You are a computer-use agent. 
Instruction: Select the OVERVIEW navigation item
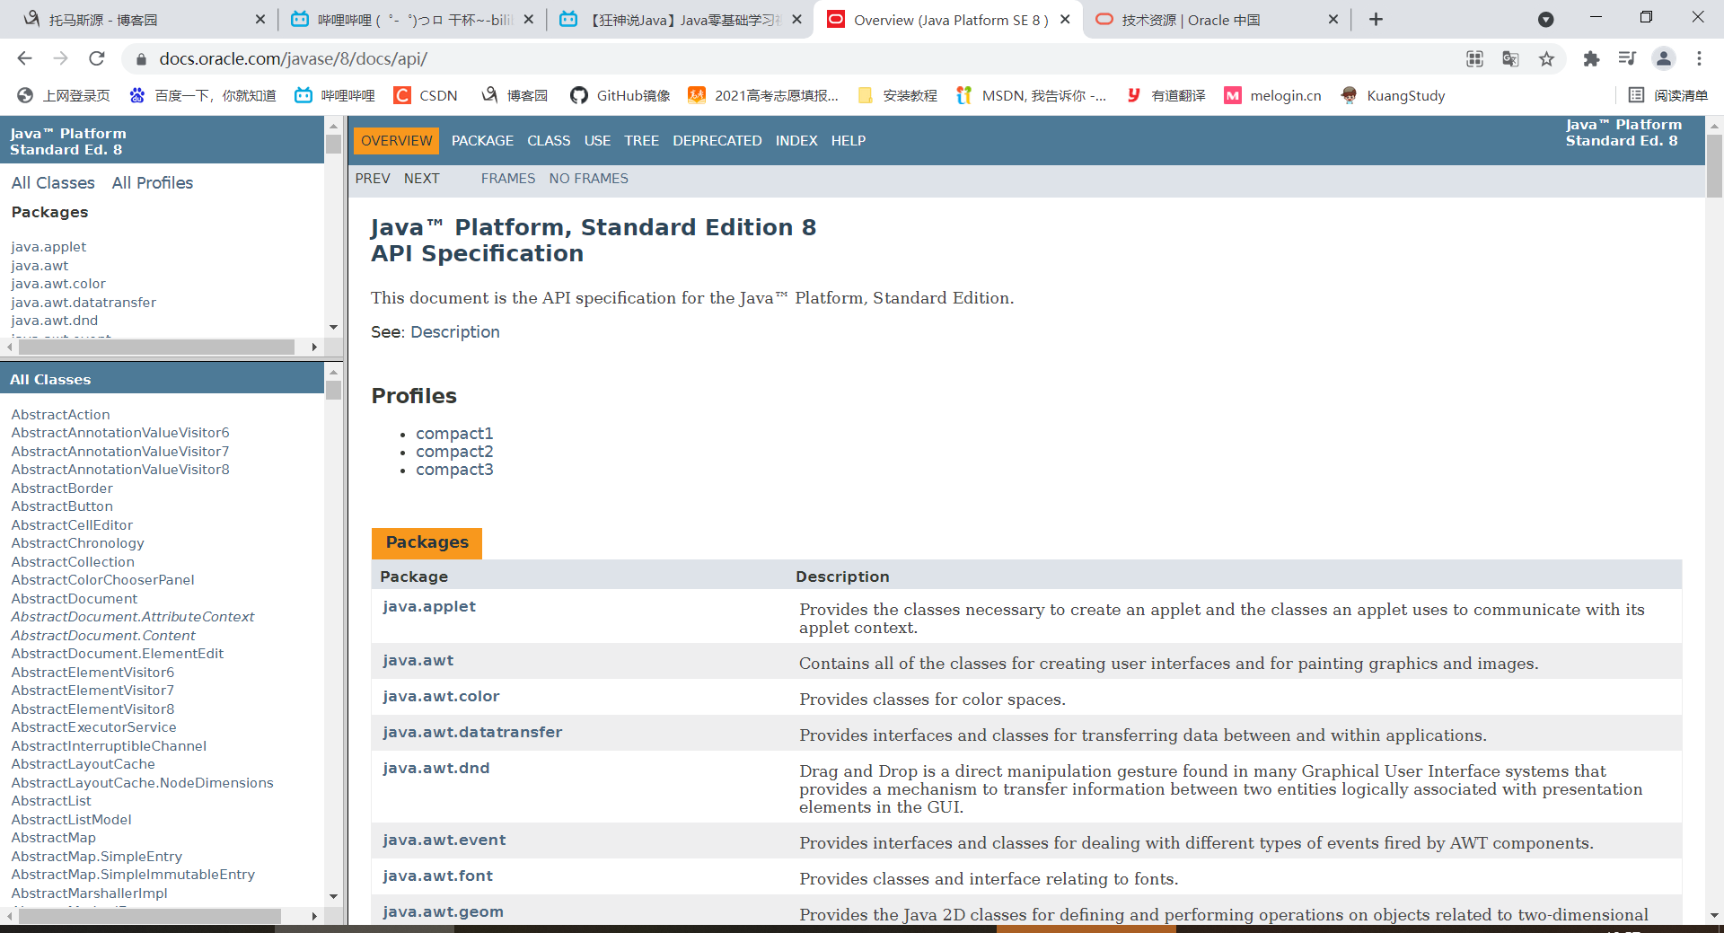click(x=396, y=140)
